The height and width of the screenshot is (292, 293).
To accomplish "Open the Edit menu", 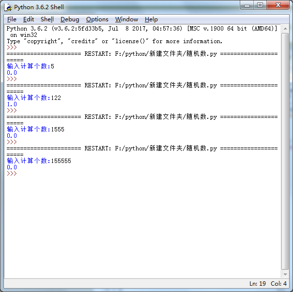I will point(29,19).
